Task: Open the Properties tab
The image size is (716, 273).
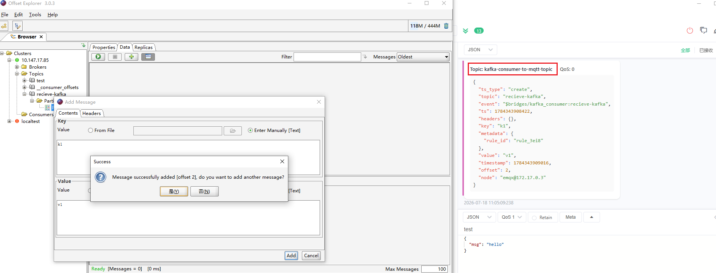Action: tap(104, 48)
